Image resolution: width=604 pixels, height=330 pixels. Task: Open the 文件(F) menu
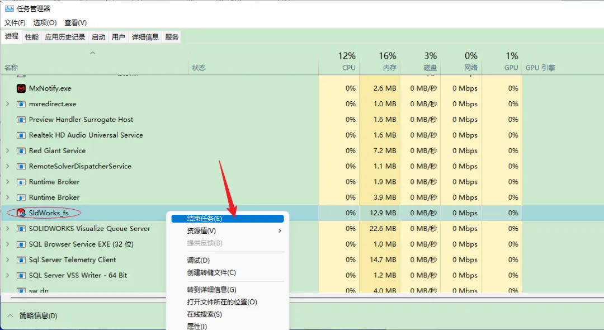15,23
